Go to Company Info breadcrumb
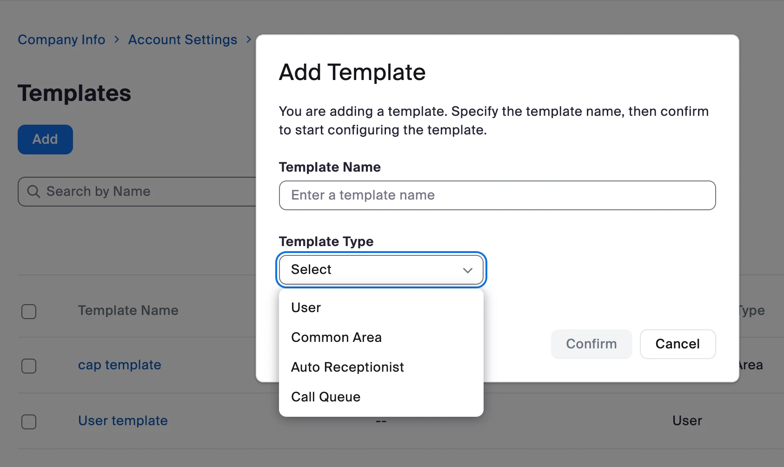Viewport: 784px width, 467px height. (x=61, y=40)
